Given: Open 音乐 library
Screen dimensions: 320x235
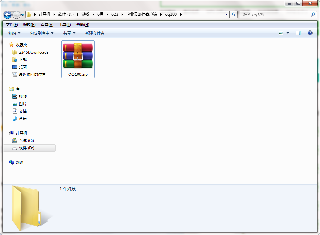Looking at the screenshot, I should [23, 118].
